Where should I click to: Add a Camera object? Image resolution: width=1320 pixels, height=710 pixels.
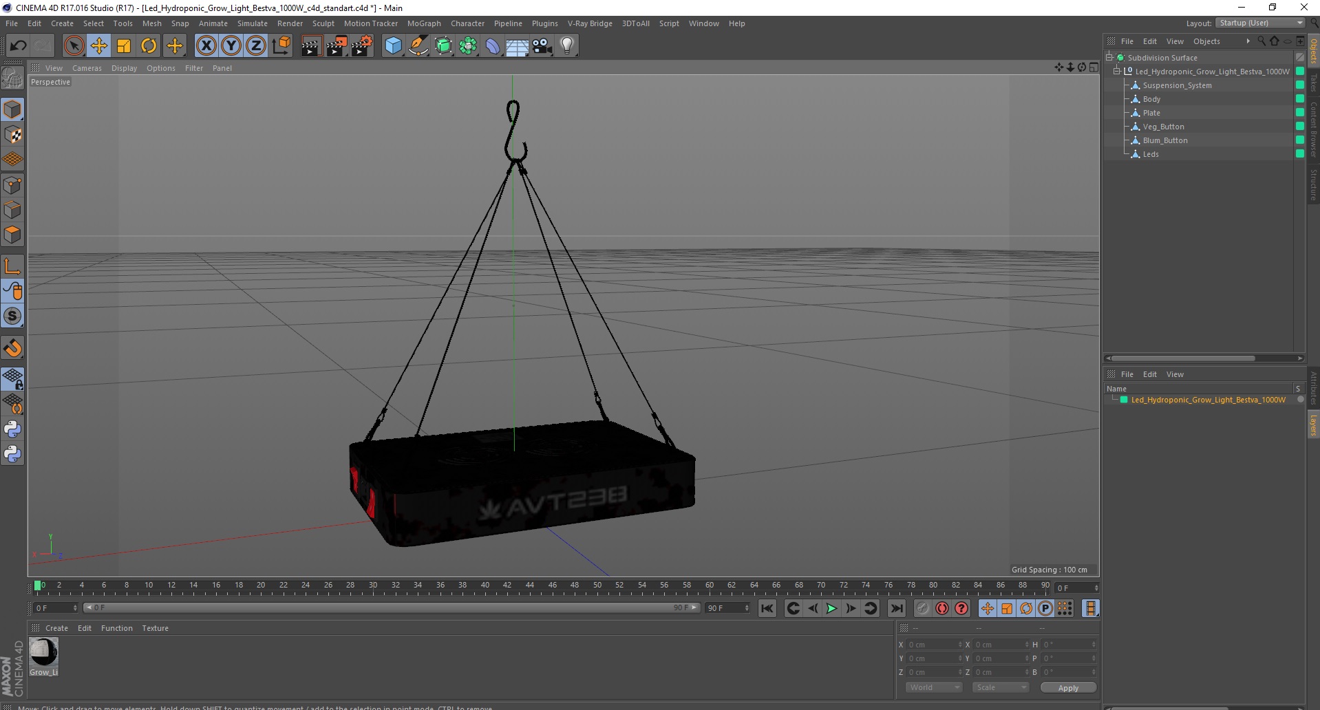tap(542, 46)
